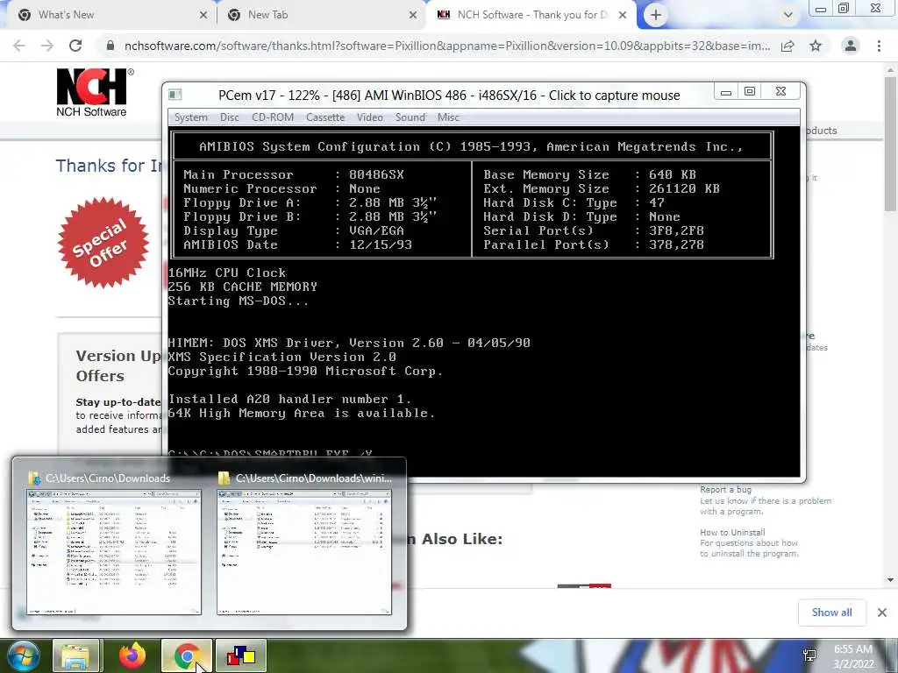Open the System menu in PCem
Viewport: 898px width, 673px height.
pos(190,117)
